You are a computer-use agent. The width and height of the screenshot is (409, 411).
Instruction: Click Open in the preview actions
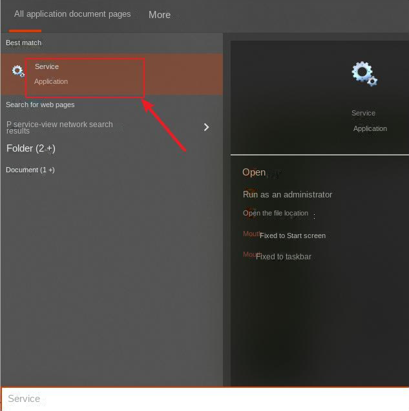[254, 172]
